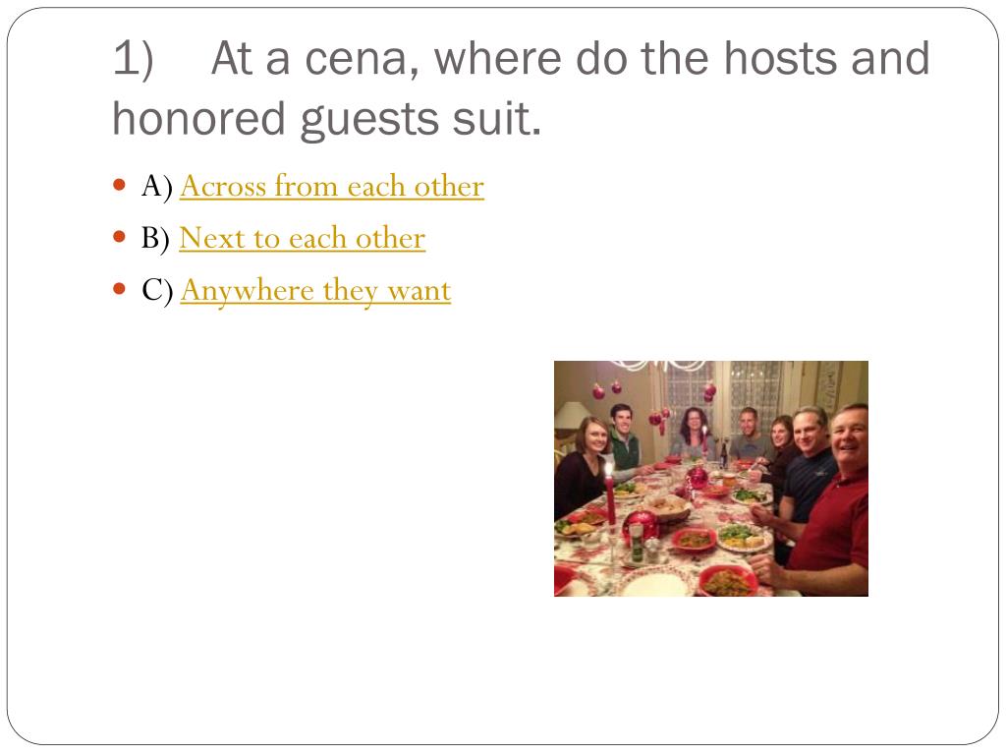Click the "C)" option label
This screenshot has height=755, width=1006.
pyautogui.click(x=157, y=291)
